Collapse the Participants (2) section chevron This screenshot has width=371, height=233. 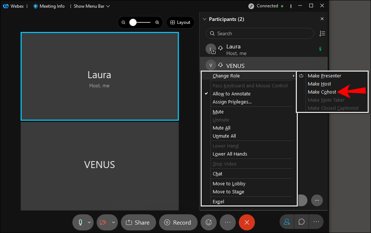tap(205, 19)
